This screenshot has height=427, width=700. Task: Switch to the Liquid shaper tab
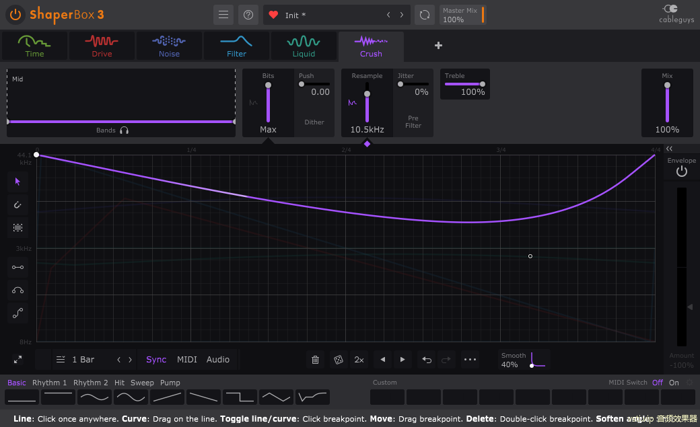pyautogui.click(x=304, y=46)
